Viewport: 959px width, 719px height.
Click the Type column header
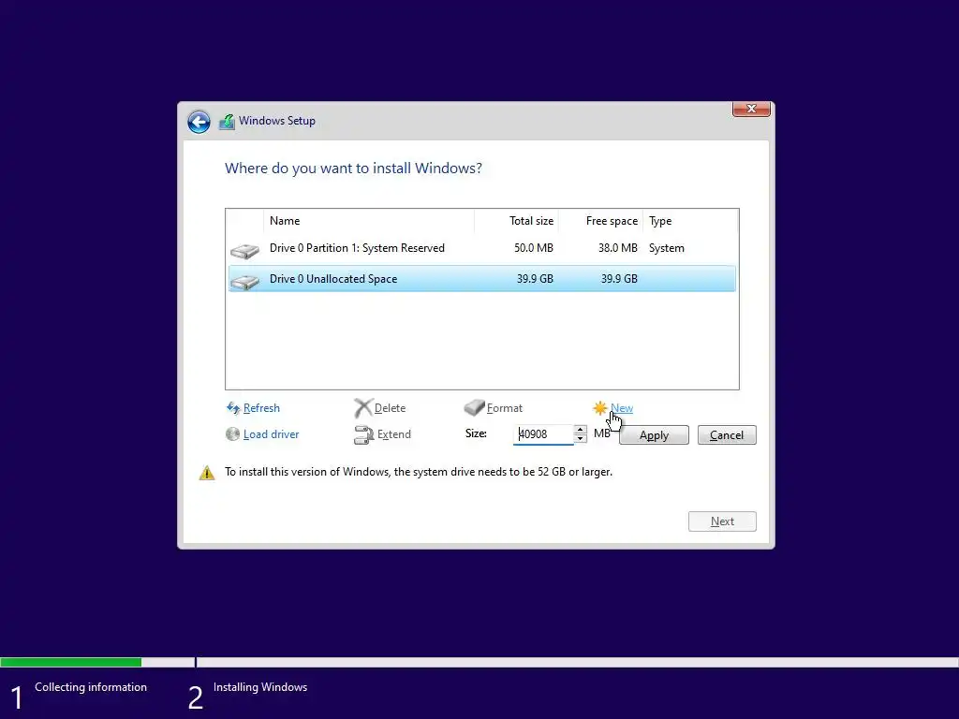pos(690,221)
